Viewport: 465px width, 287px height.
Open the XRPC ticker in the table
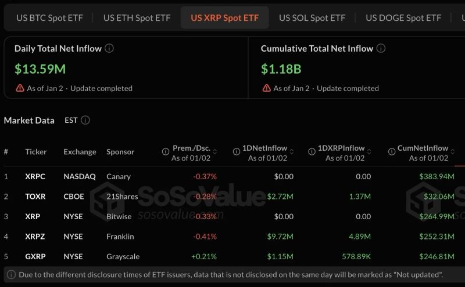click(x=35, y=176)
